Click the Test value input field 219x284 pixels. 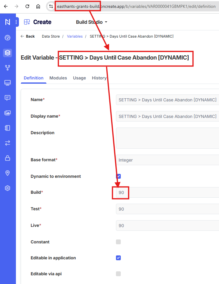[167, 209]
